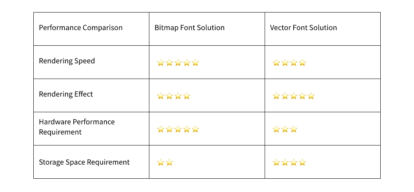This screenshot has width=414, height=192.
Task: Click fourth star in Vector Rendering Speed
Action: tap(302, 63)
